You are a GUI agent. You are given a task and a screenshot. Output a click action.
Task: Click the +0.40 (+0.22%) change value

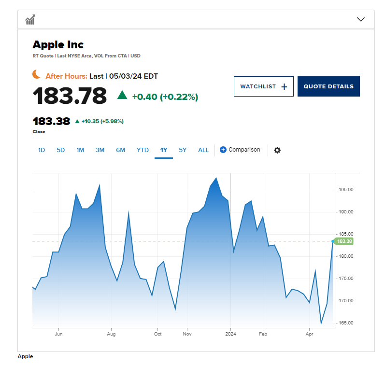(165, 97)
